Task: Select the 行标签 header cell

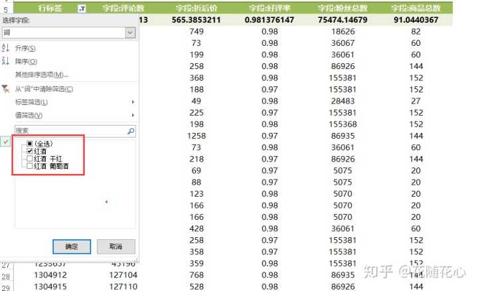Action: coord(50,8)
